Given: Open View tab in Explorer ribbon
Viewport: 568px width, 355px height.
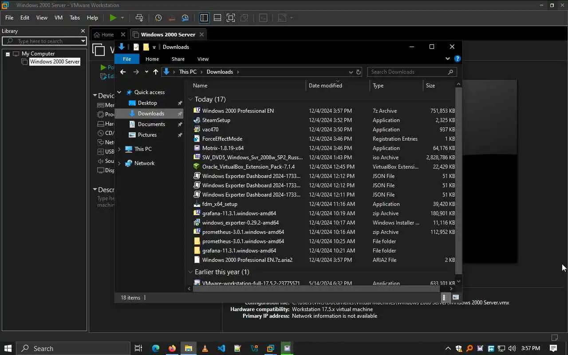Looking at the screenshot, I should pyautogui.click(x=203, y=59).
